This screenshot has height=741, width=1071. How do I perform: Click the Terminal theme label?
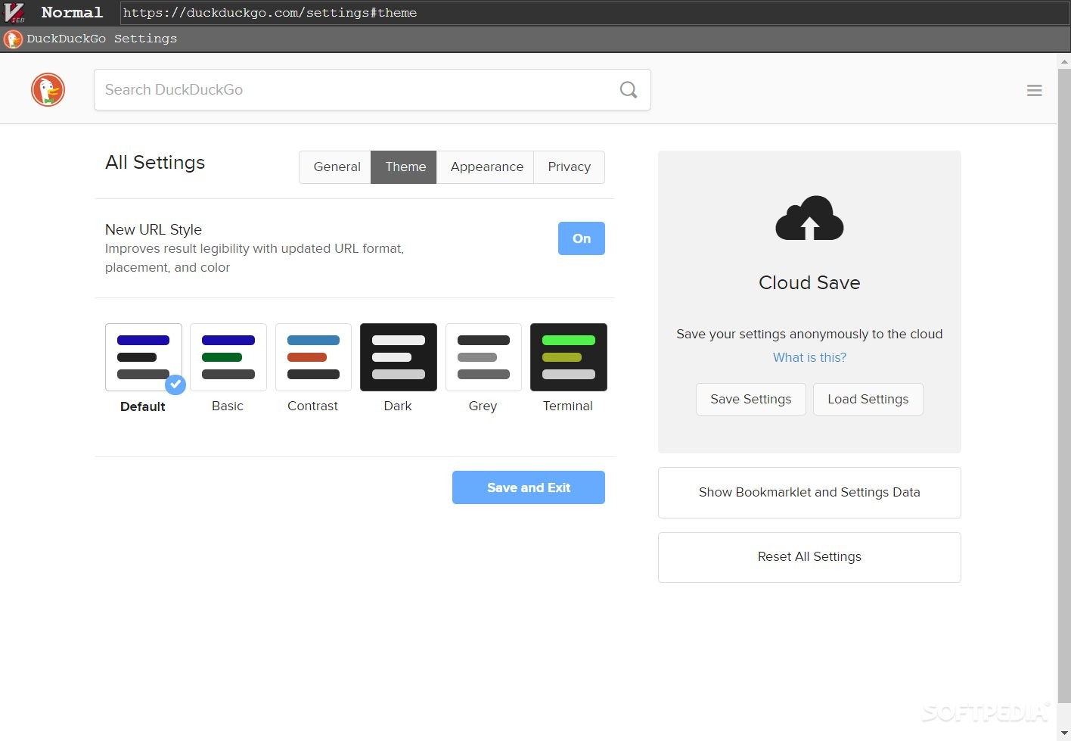568,406
